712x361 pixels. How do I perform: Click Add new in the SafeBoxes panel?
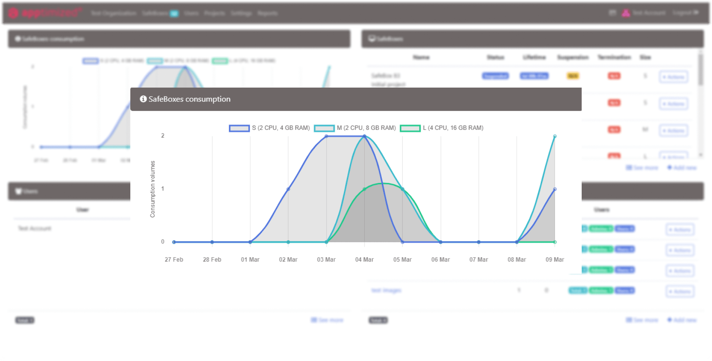[682, 168]
